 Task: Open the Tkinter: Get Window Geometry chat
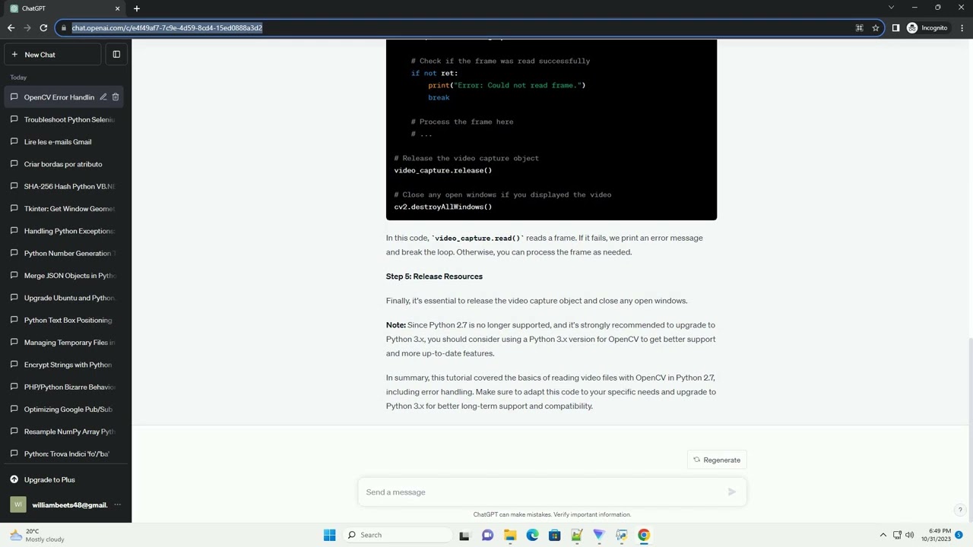65,209
